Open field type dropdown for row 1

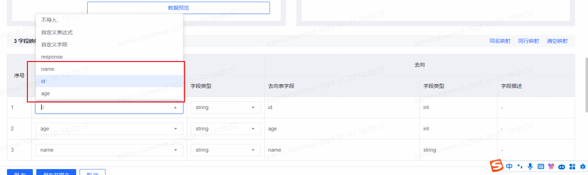click(226, 107)
